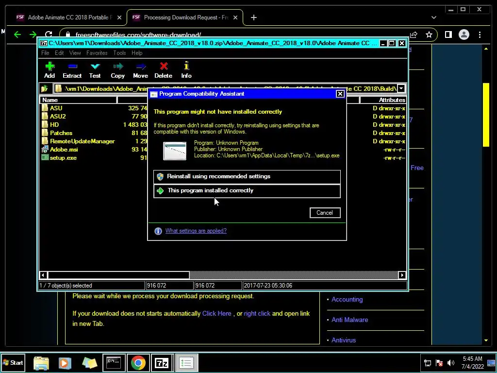
Task: Open File Explorer from the taskbar
Action: [x=41, y=363]
